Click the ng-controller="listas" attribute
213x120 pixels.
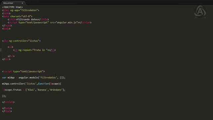pos(24,41)
